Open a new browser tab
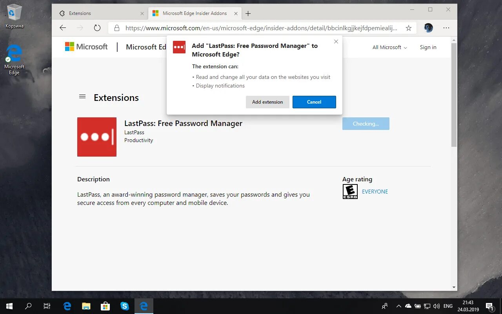The image size is (502, 314). coord(248,13)
